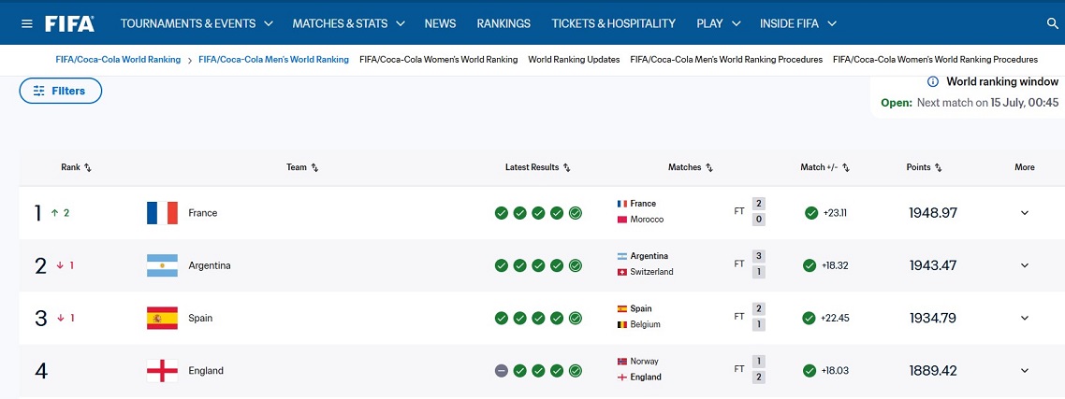Open Tournaments & Events dropdown
Viewport: 1065px width, 399px height.
[x=197, y=23]
